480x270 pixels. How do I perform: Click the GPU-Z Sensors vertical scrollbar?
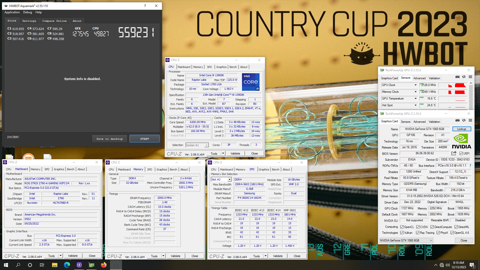(471, 95)
